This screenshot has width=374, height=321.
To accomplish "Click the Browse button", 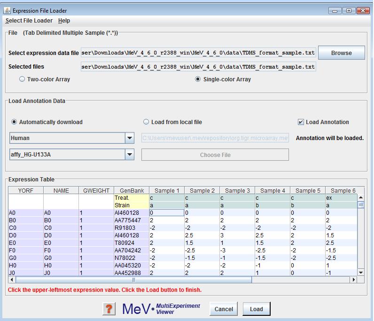I will [x=341, y=53].
